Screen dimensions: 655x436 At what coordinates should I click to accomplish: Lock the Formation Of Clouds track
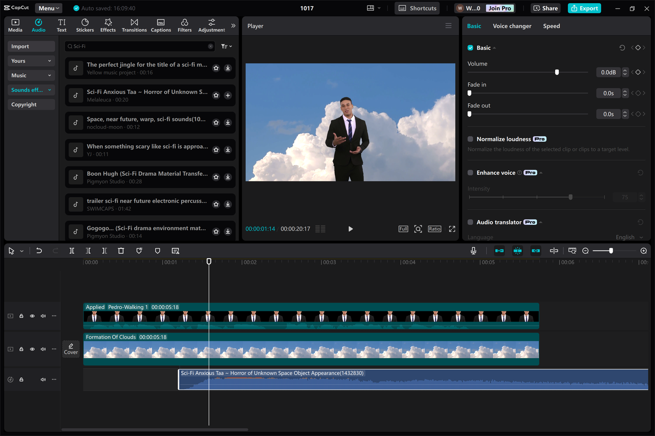pyautogui.click(x=21, y=349)
